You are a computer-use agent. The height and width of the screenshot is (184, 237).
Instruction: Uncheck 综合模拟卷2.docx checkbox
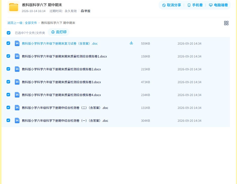pyautogui.click(x=8, y=69)
